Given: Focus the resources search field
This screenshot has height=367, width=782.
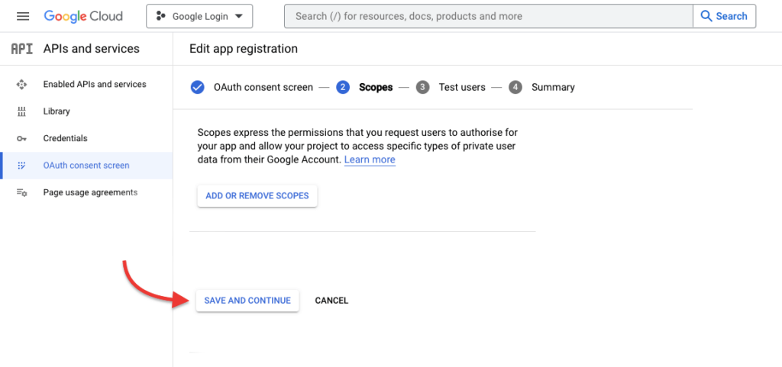Looking at the screenshot, I should click(489, 16).
